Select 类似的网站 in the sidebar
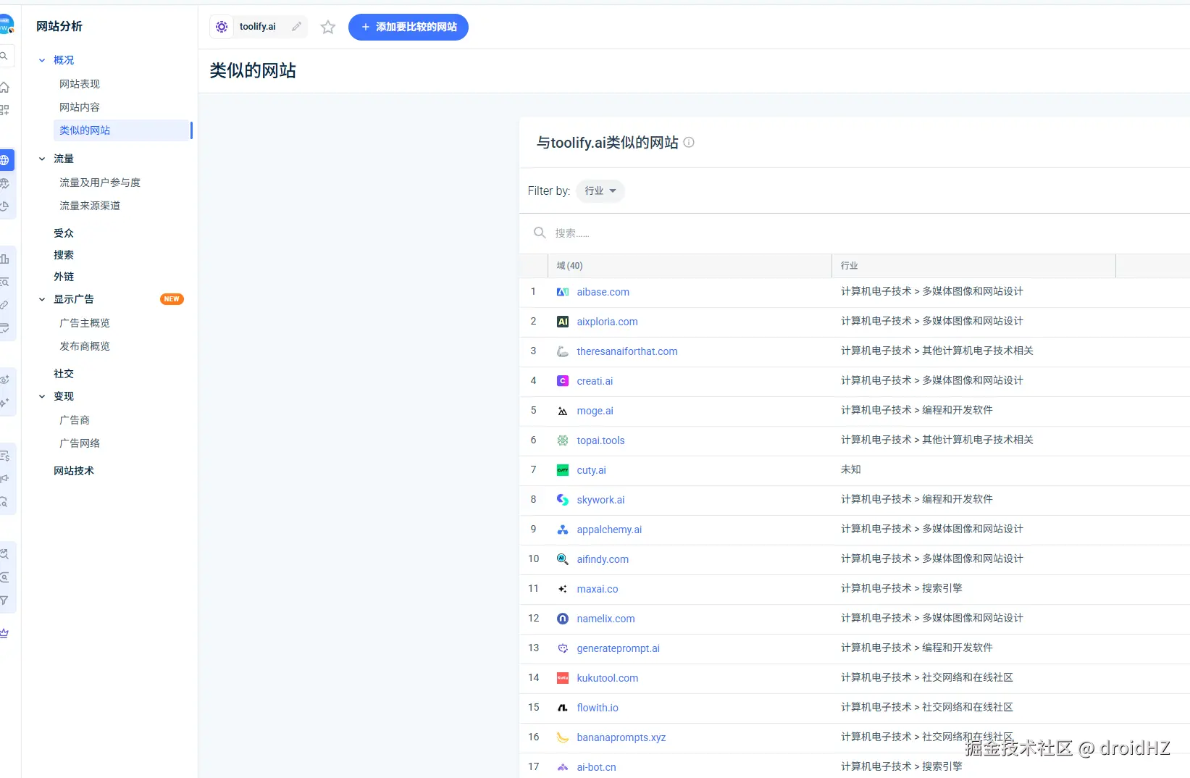The image size is (1190, 778). [122, 130]
